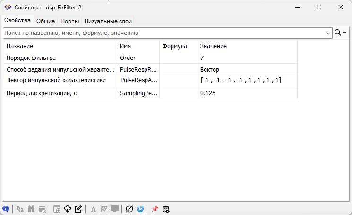Screen dimensions: 352x215
Task: Click the edit pencil icon in toolbar
Action: point(78,209)
